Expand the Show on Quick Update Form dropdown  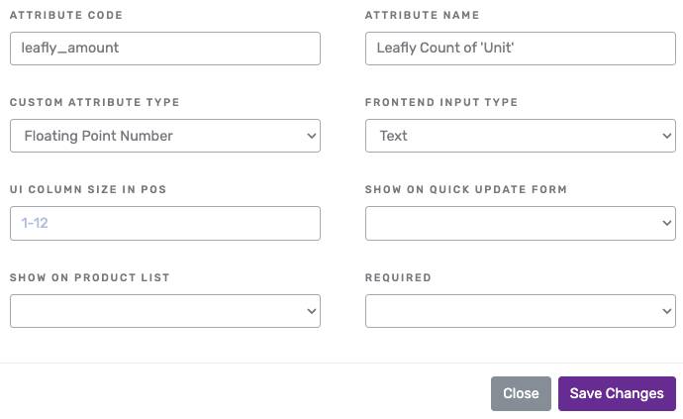[521, 223]
